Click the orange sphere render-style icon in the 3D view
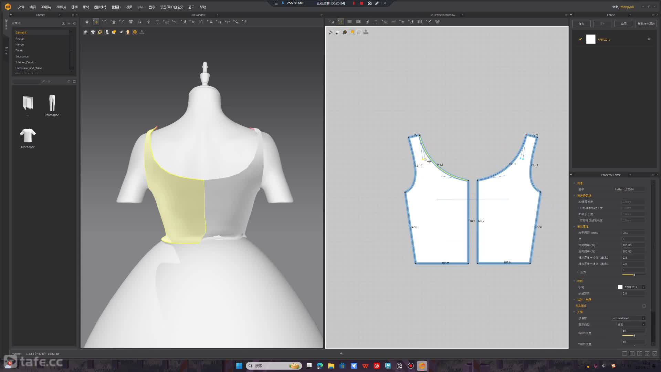The width and height of the screenshot is (661, 372). 135,32
